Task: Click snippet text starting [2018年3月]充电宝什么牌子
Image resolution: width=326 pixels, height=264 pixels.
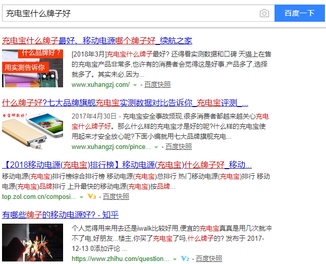Action: click(172, 64)
